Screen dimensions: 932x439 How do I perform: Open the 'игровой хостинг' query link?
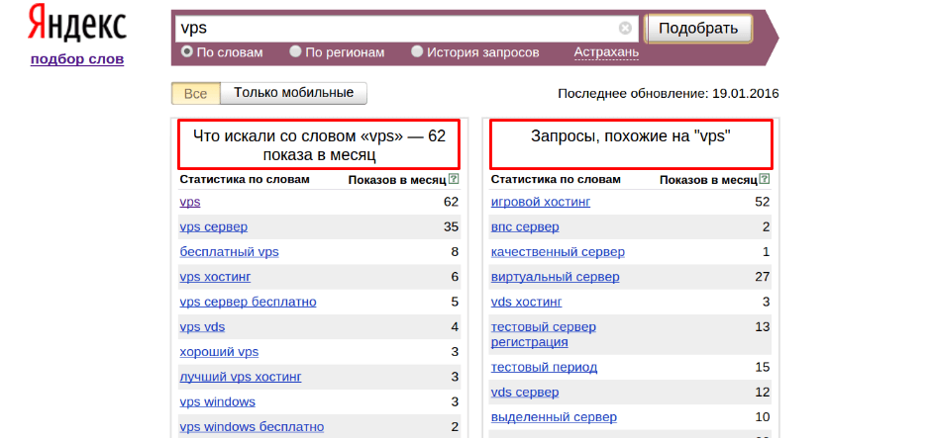pyautogui.click(x=541, y=202)
